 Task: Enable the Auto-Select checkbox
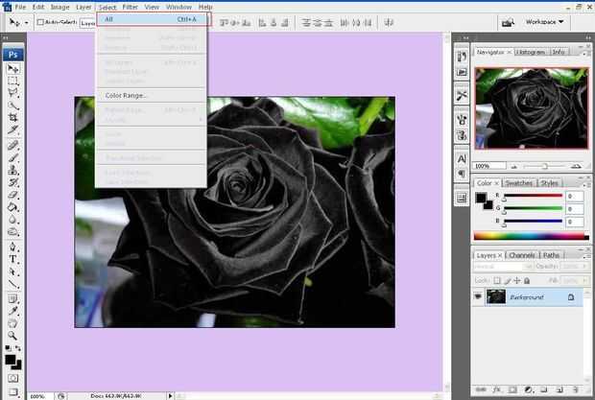40,22
